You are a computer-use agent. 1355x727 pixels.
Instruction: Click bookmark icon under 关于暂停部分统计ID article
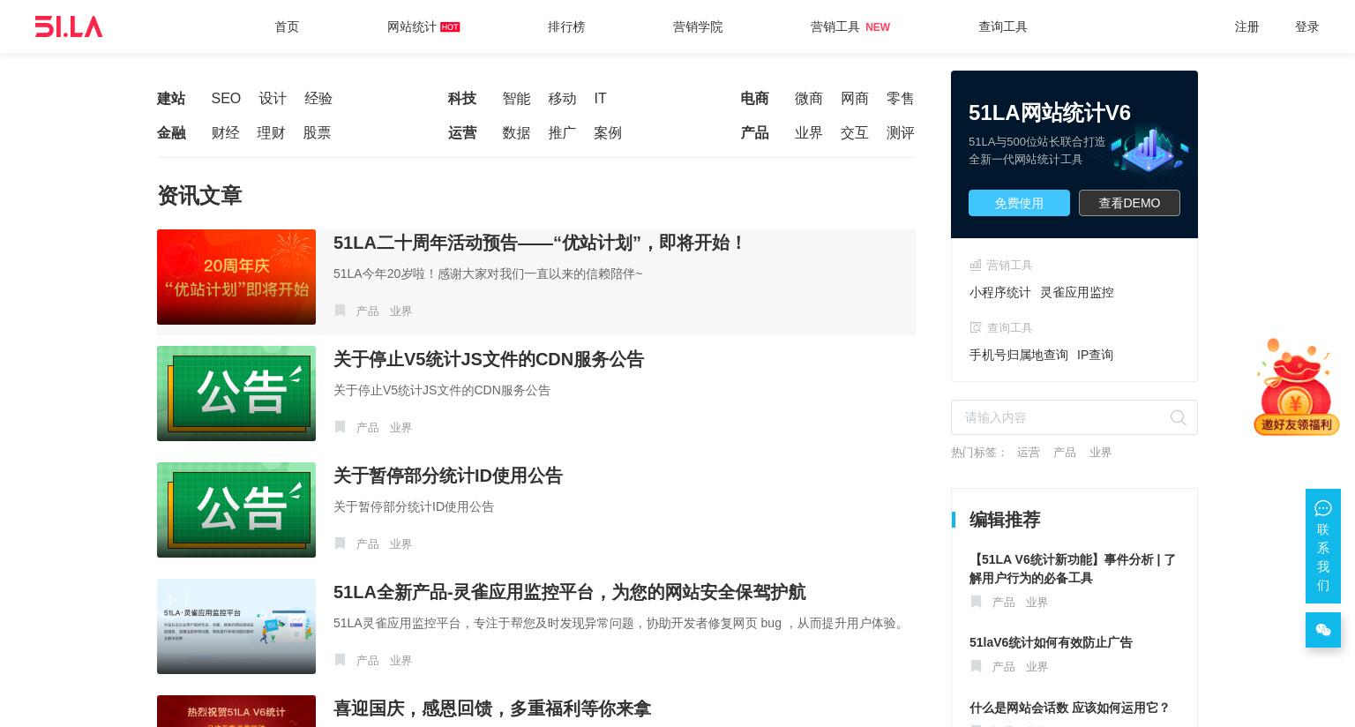pos(340,543)
